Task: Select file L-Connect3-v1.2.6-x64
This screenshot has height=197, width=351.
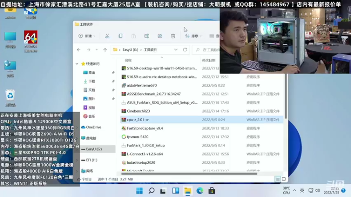Action: coord(145,154)
